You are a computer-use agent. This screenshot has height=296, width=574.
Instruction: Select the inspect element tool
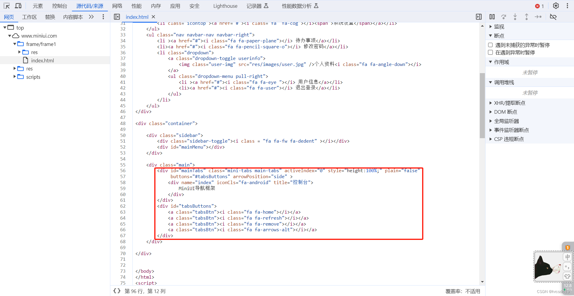click(6, 6)
